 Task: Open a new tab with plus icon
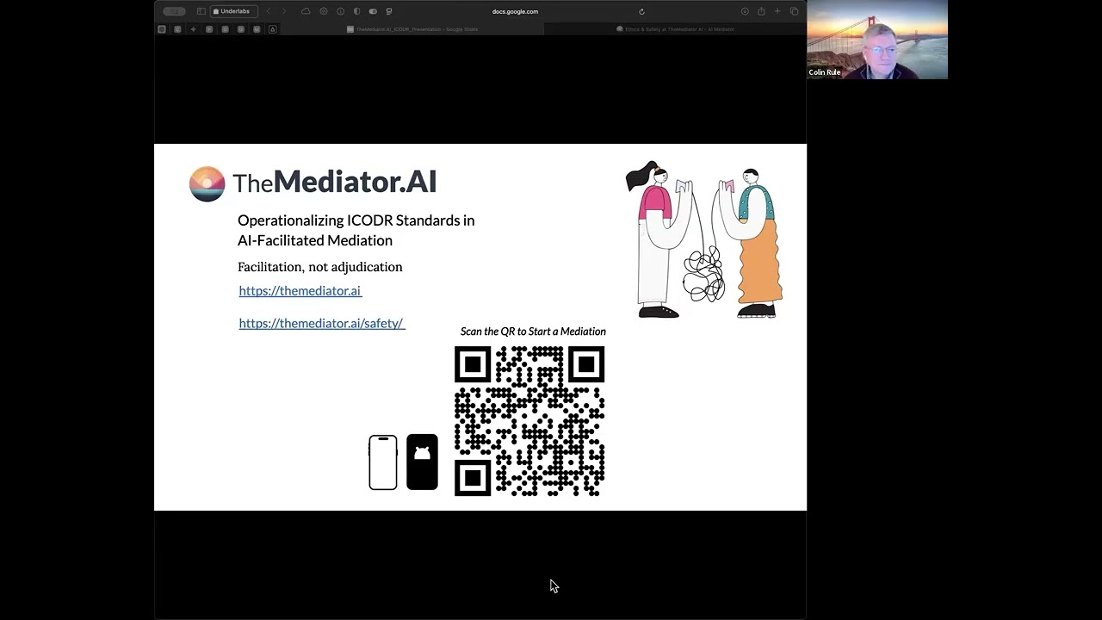tap(777, 11)
